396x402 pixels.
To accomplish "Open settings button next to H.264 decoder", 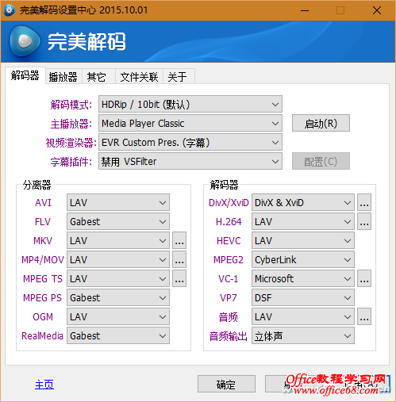I will (364, 221).
